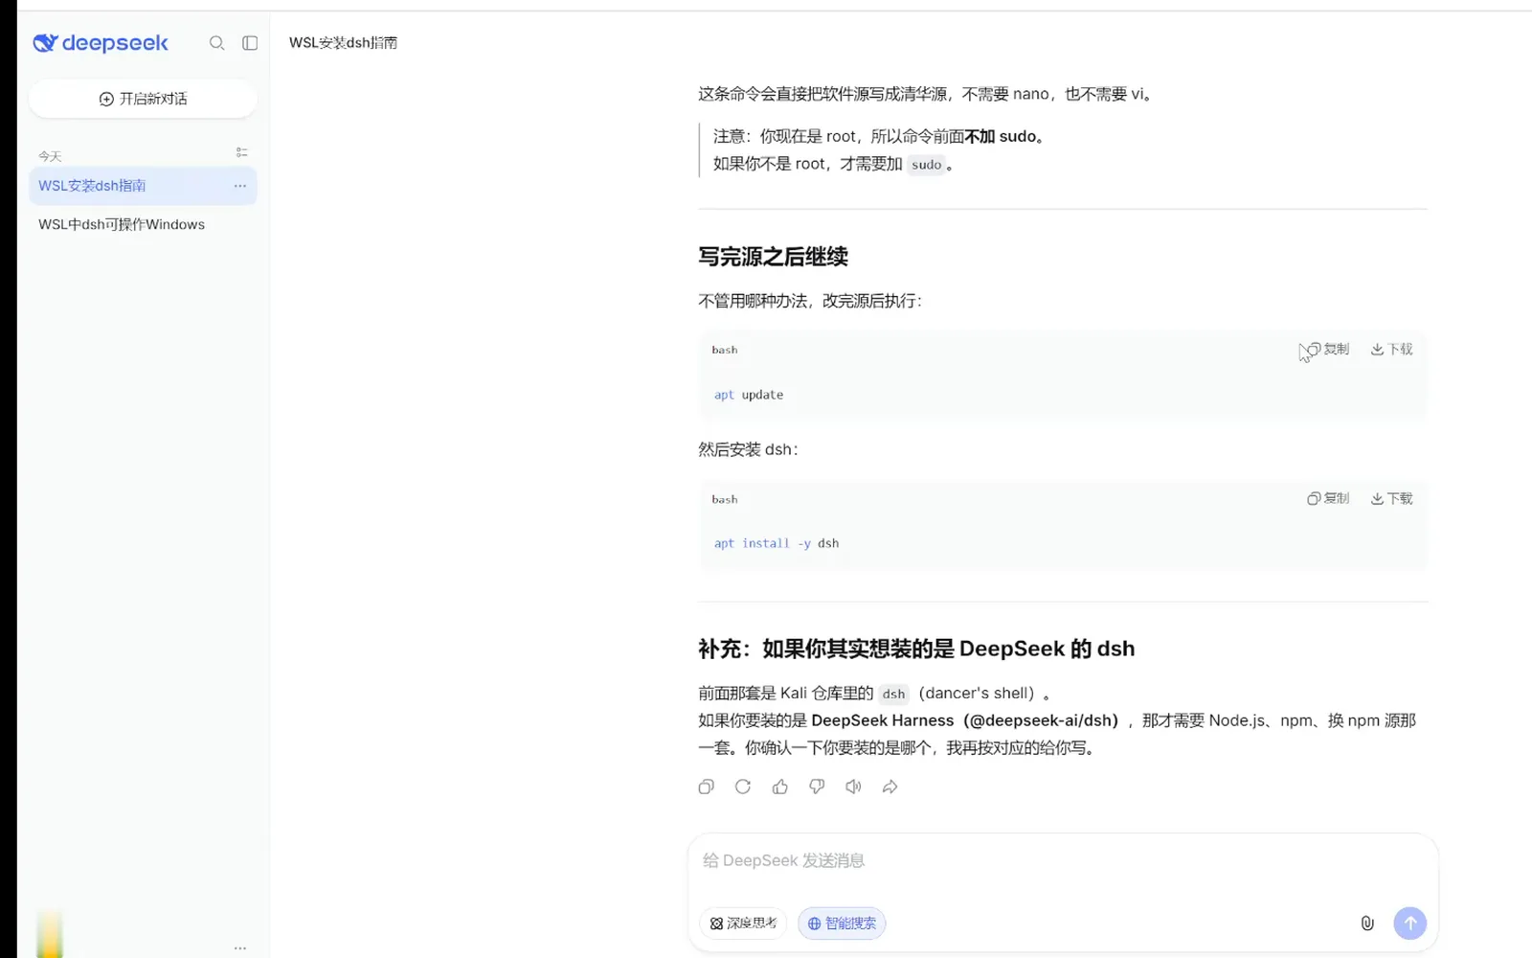This screenshot has height=958, width=1532.
Task: Dislike the response with thumbs down
Action: coord(817,787)
